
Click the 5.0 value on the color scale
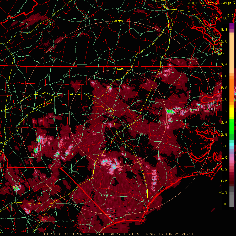[224, 99]
